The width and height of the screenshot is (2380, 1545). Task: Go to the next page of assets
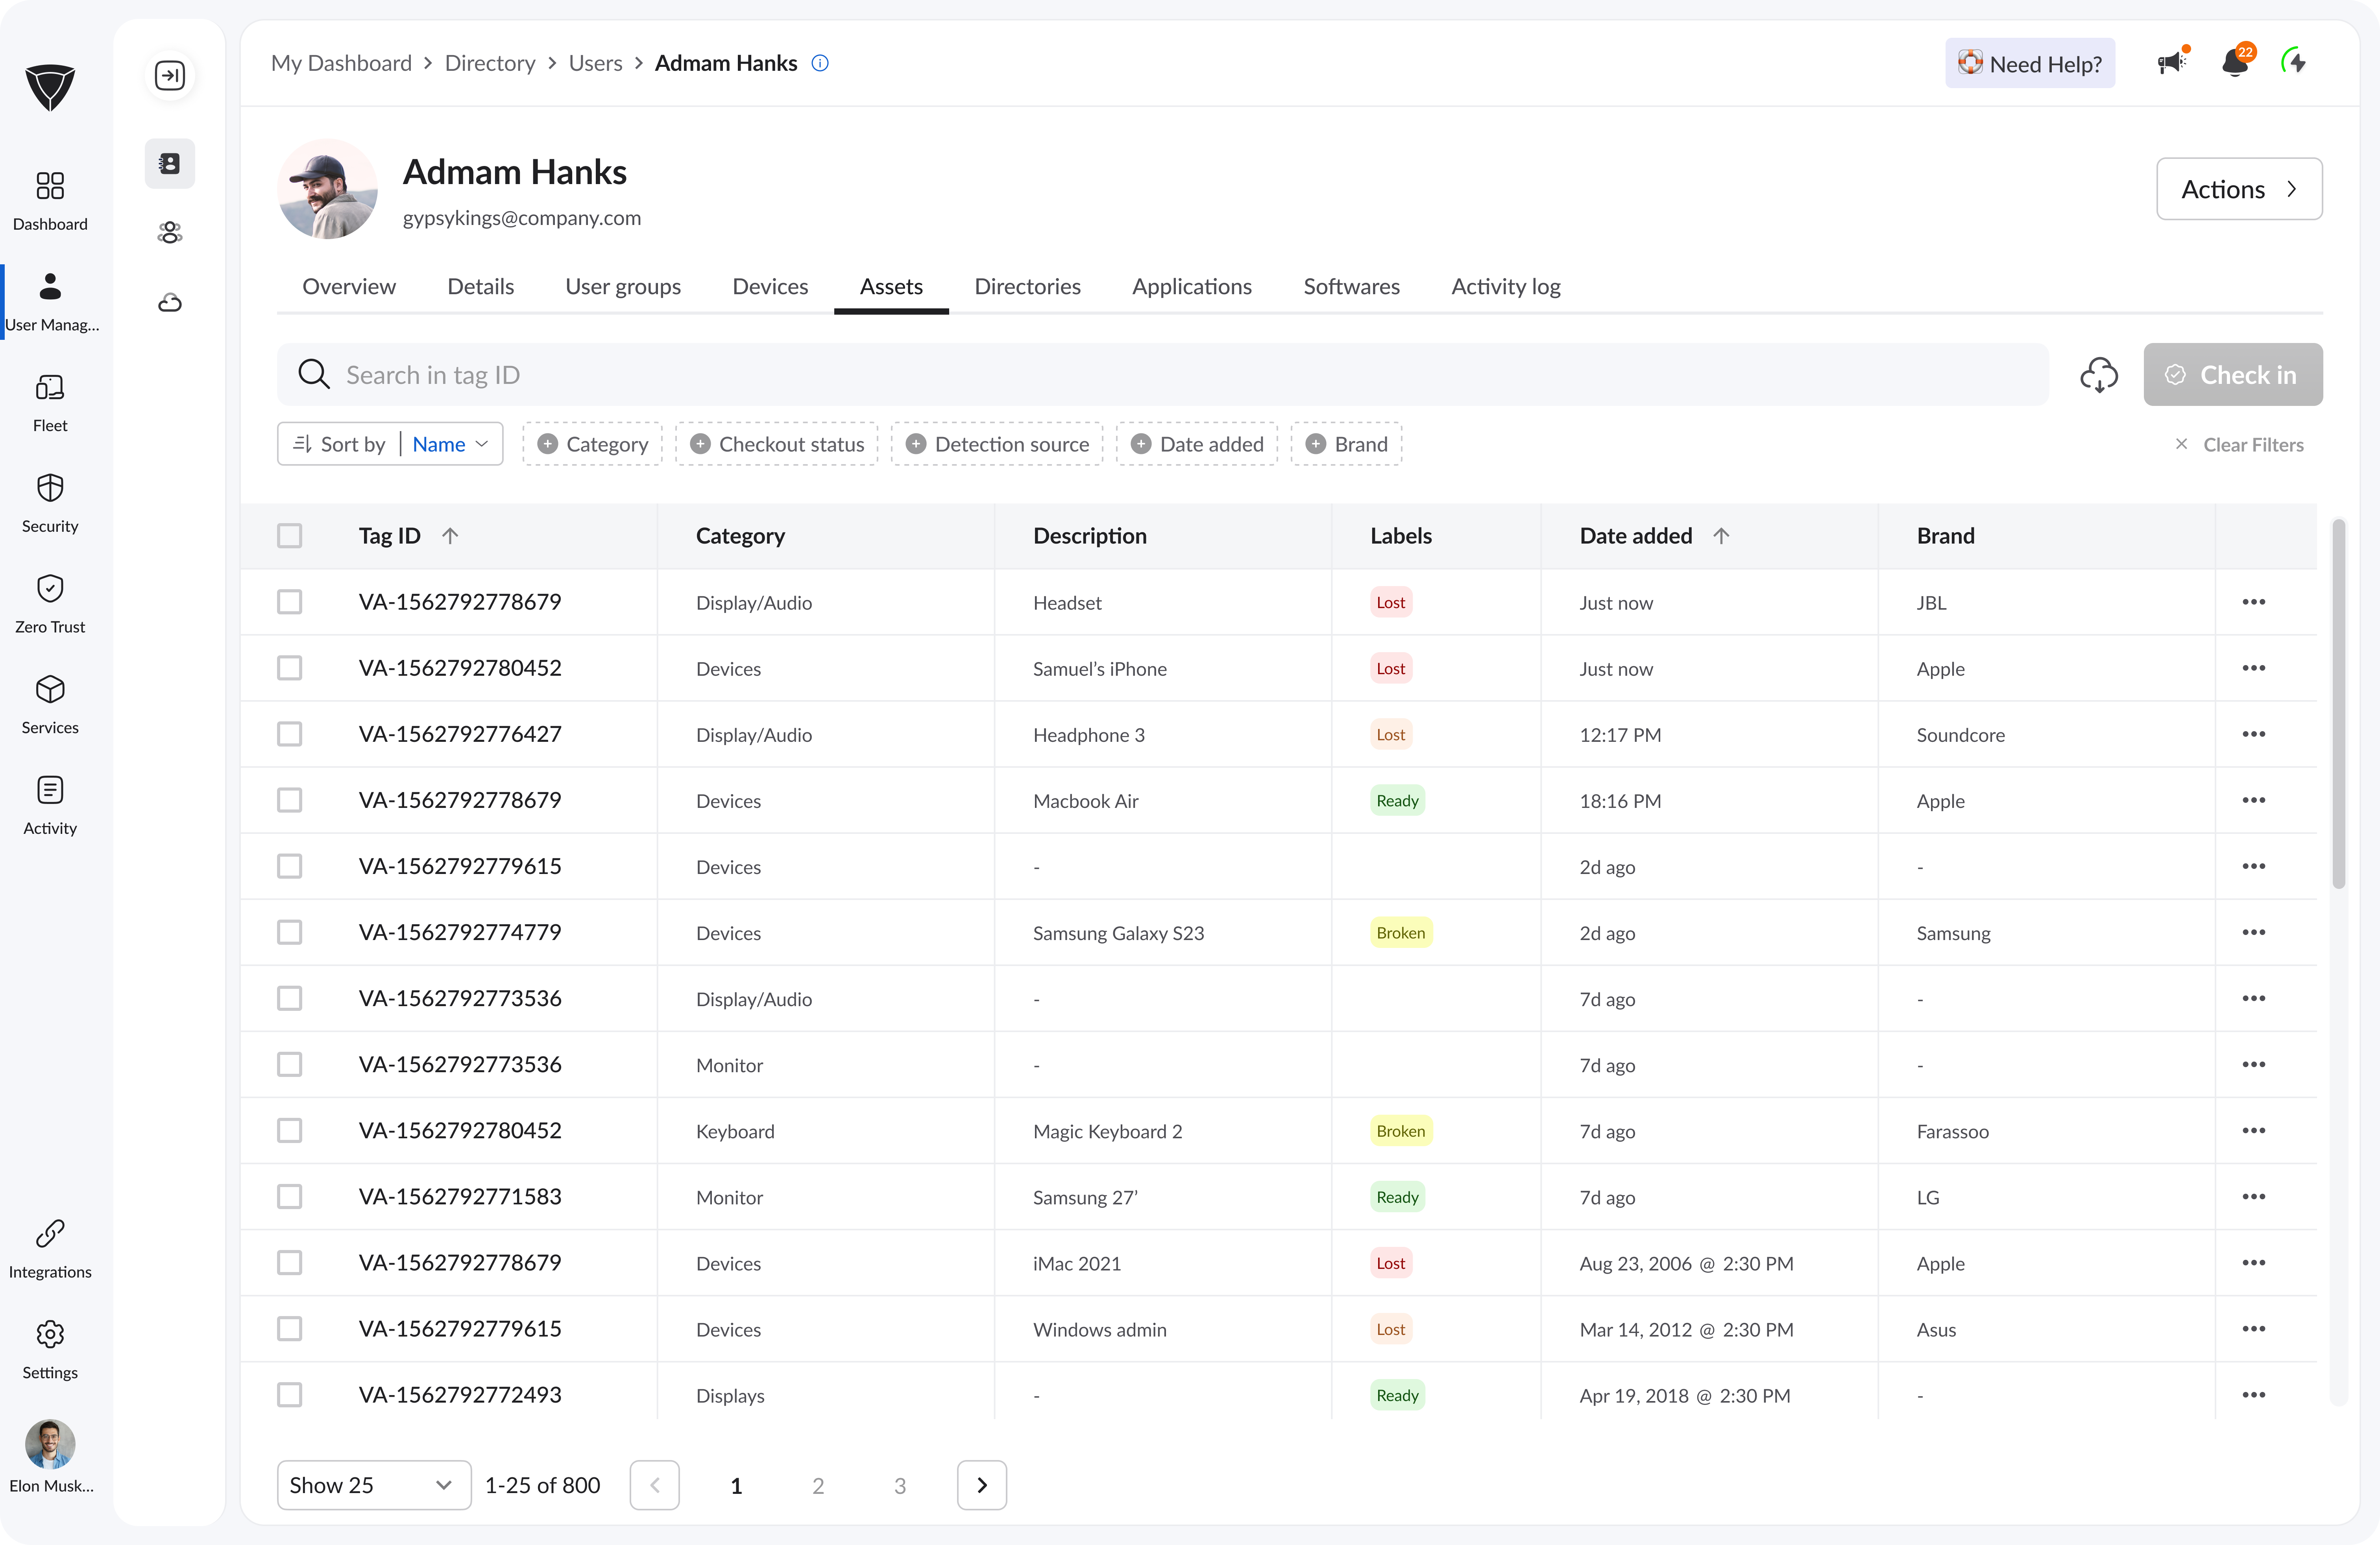click(x=982, y=1485)
